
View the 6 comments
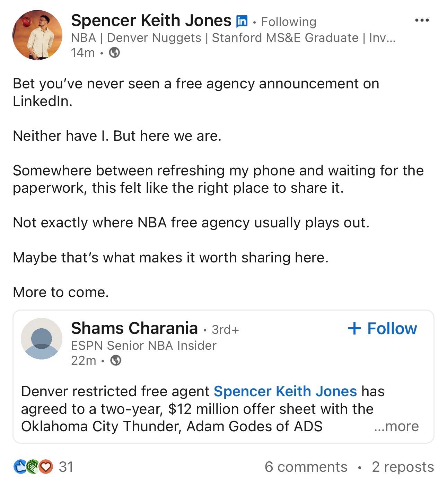pyautogui.click(x=306, y=467)
